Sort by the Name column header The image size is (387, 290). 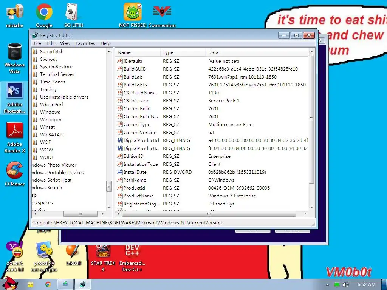coord(138,52)
